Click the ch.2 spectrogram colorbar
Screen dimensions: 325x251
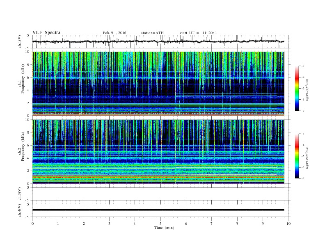[297, 156]
